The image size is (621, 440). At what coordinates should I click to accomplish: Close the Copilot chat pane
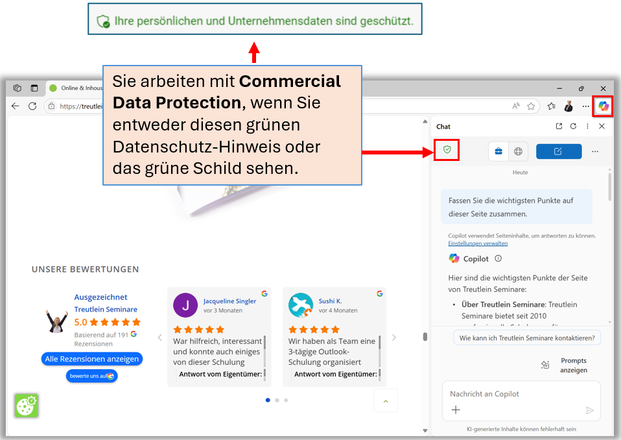602,126
